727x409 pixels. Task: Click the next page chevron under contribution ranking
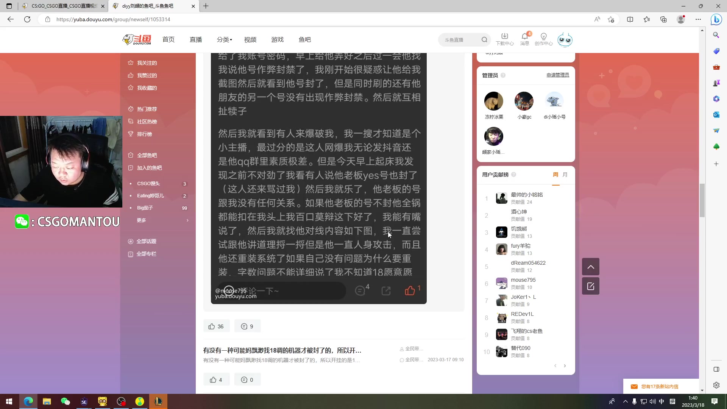(x=565, y=366)
